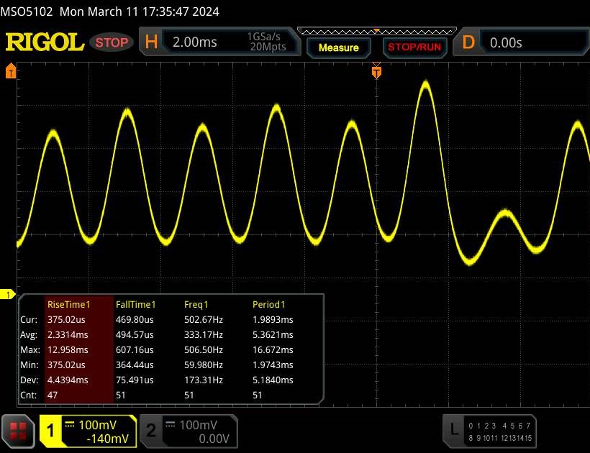Open the red function navigation grid icon
Image resolution: width=590 pixels, height=453 pixels.
[x=18, y=431]
